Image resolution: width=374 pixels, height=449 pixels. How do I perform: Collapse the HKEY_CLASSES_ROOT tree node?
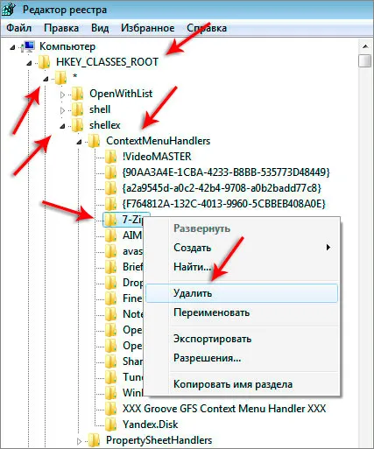pos(29,63)
